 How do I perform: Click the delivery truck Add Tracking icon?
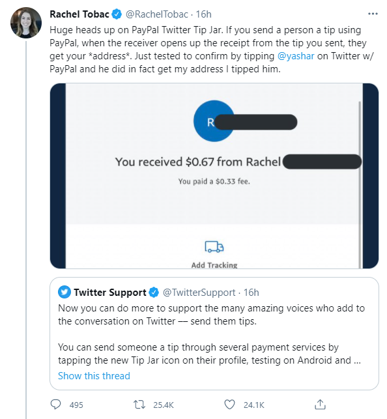[214, 246]
